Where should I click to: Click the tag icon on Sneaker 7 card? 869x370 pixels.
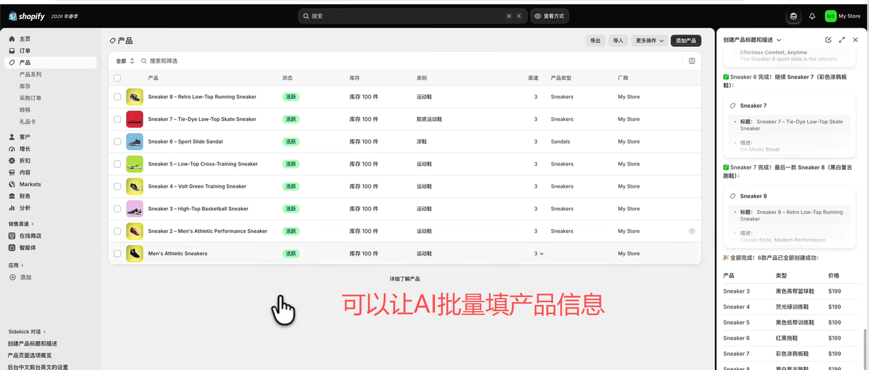pos(733,106)
